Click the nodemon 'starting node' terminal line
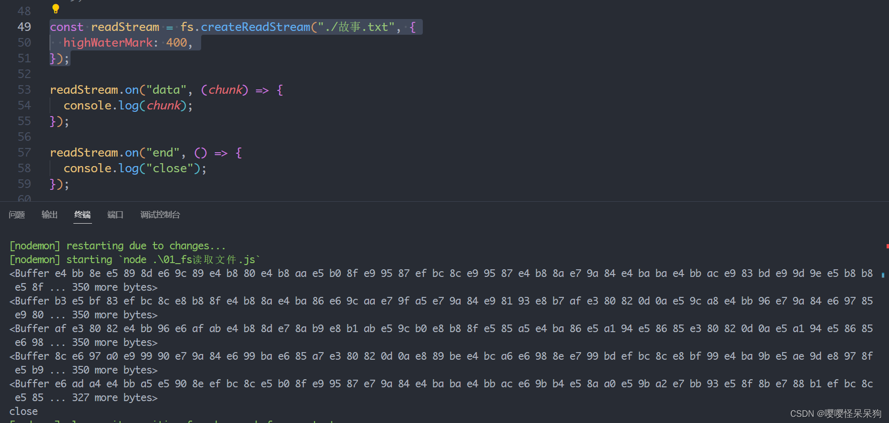Screen dimensions: 889x423 [135, 260]
